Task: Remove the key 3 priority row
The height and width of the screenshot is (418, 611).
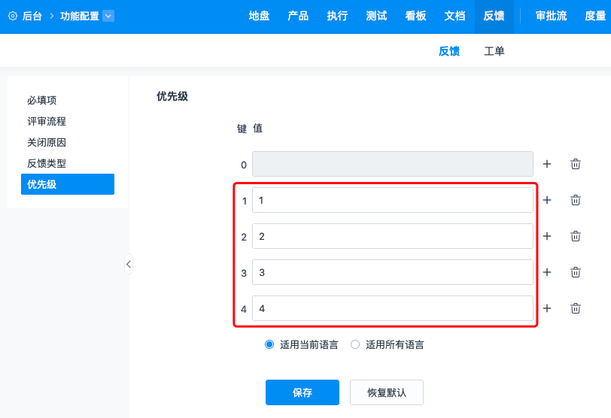Action: (x=576, y=272)
